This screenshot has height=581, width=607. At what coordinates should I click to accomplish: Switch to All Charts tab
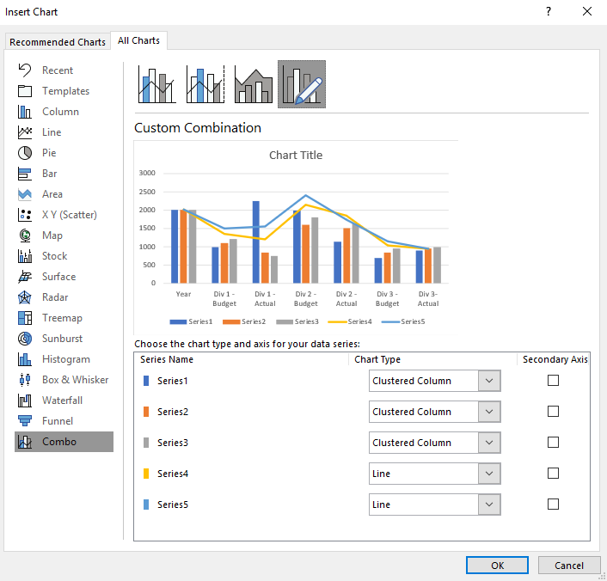click(x=138, y=40)
